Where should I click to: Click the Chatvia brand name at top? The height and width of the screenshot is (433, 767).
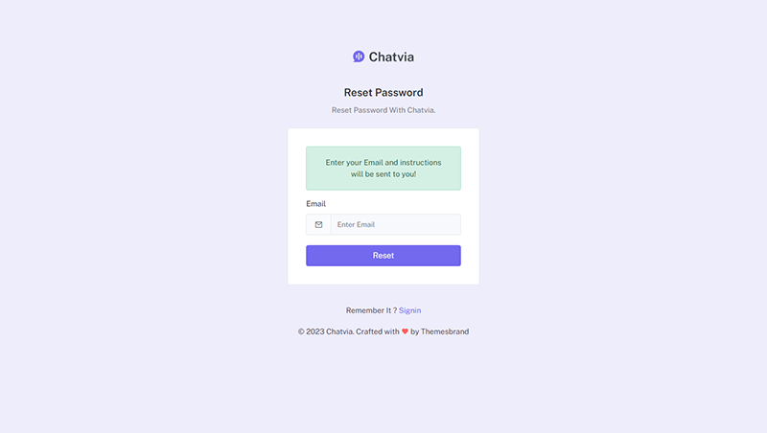pos(391,57)
